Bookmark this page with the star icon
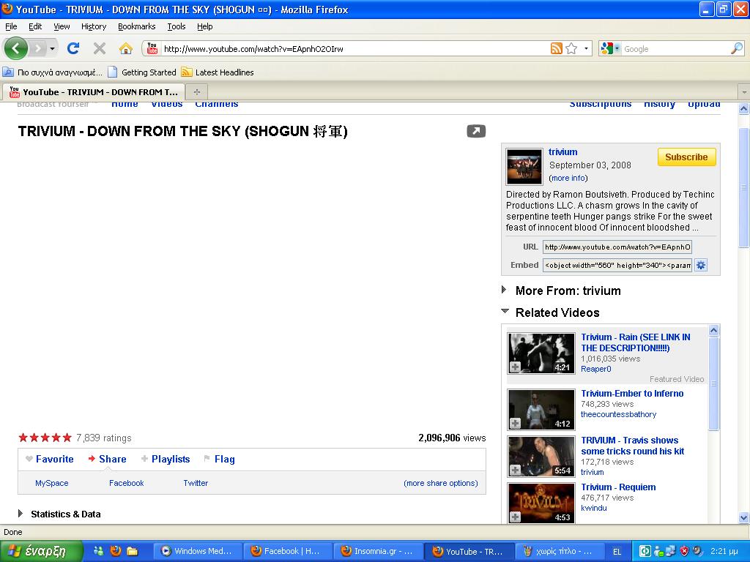This screenshot has width=750, height=562. click(x=571, y=48)
